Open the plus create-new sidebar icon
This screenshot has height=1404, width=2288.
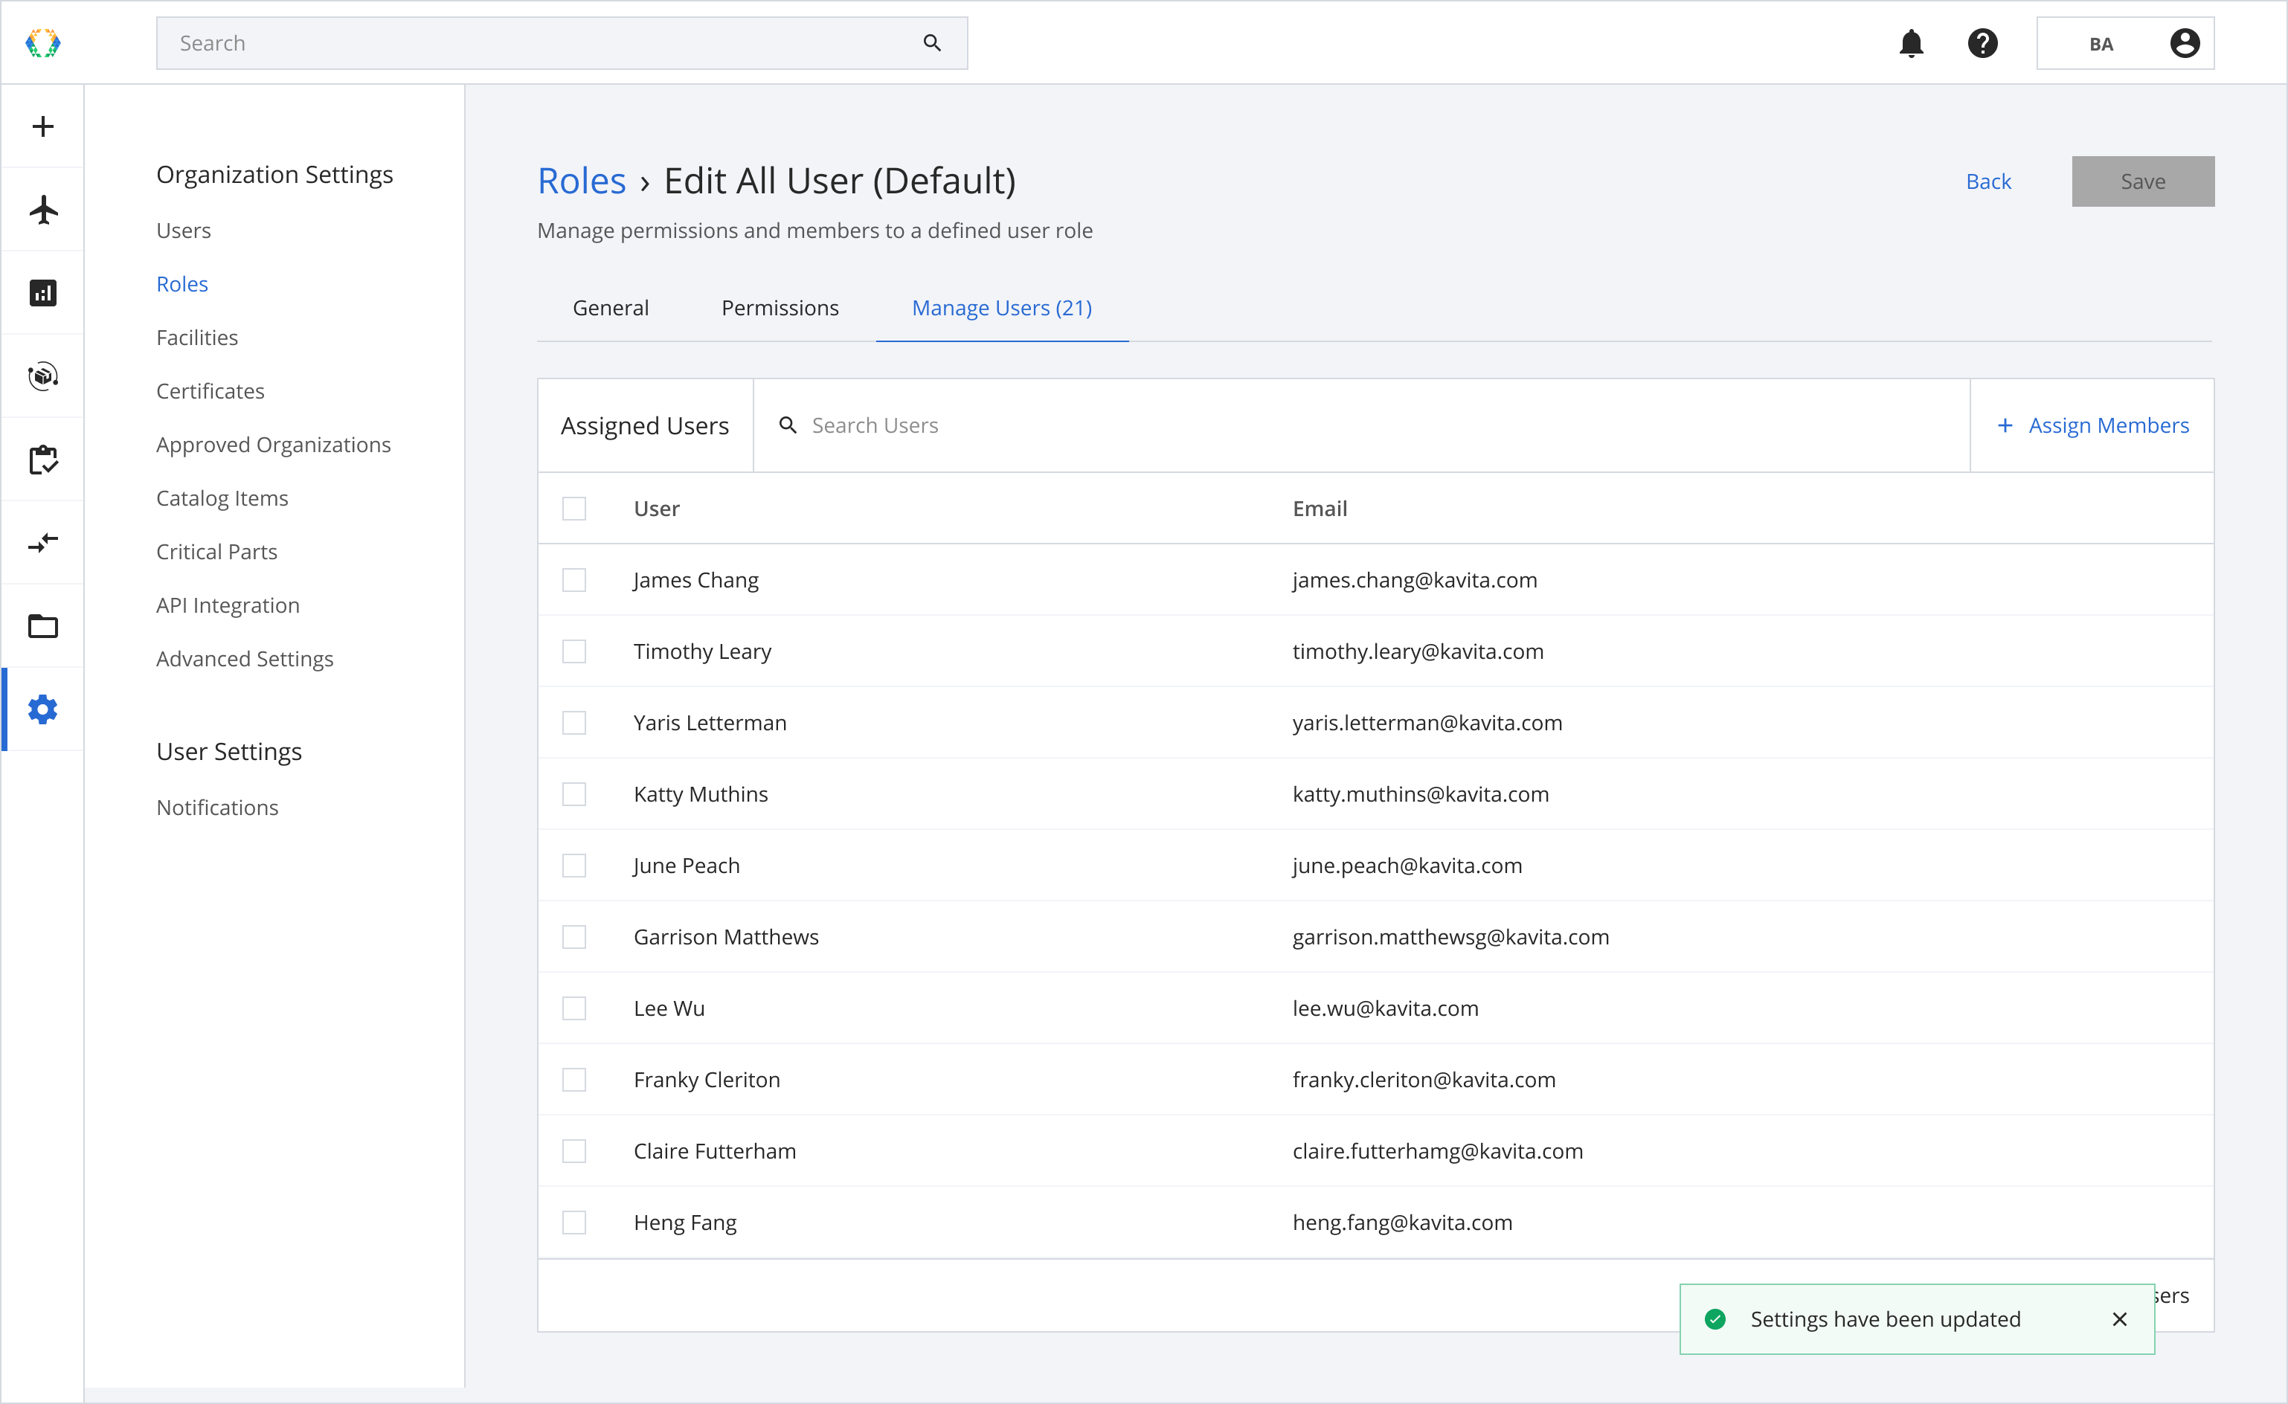pos(42,126)
